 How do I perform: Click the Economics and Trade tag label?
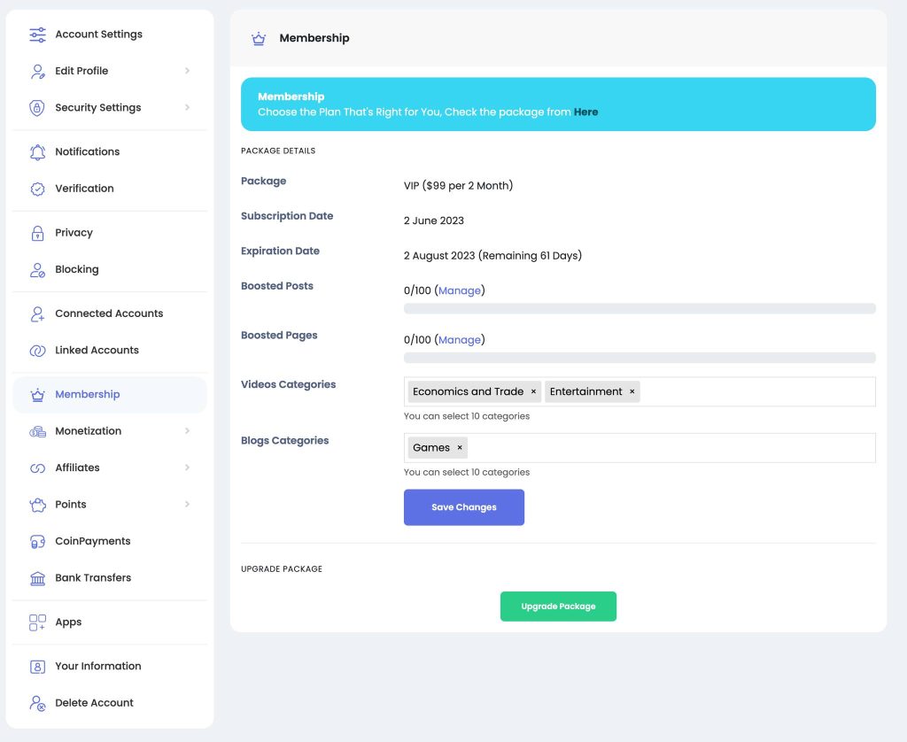(468, 391)
